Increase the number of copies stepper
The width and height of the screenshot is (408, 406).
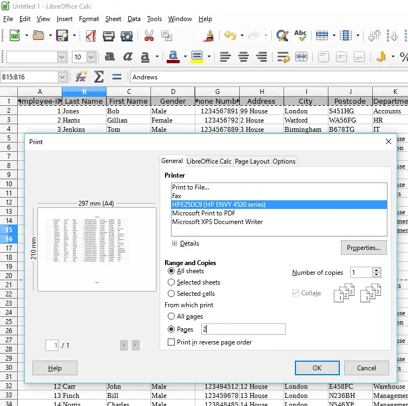[x=376, y=270]
